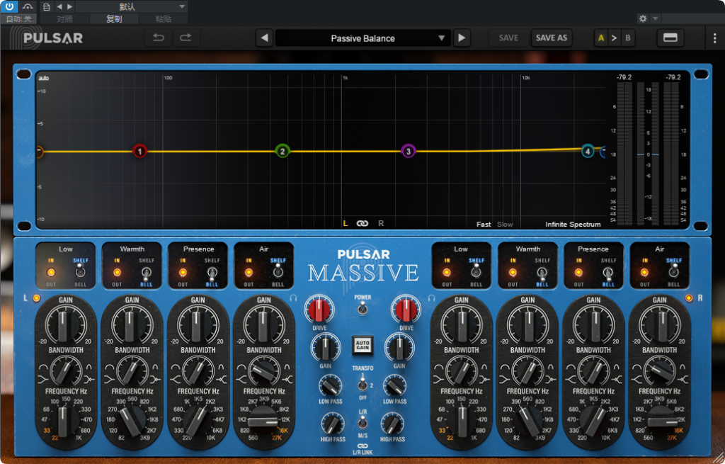Click the right red DRIVE knob
Image resolution: width=725 pixels, height=464 pixels.
[x=406, y=310]
